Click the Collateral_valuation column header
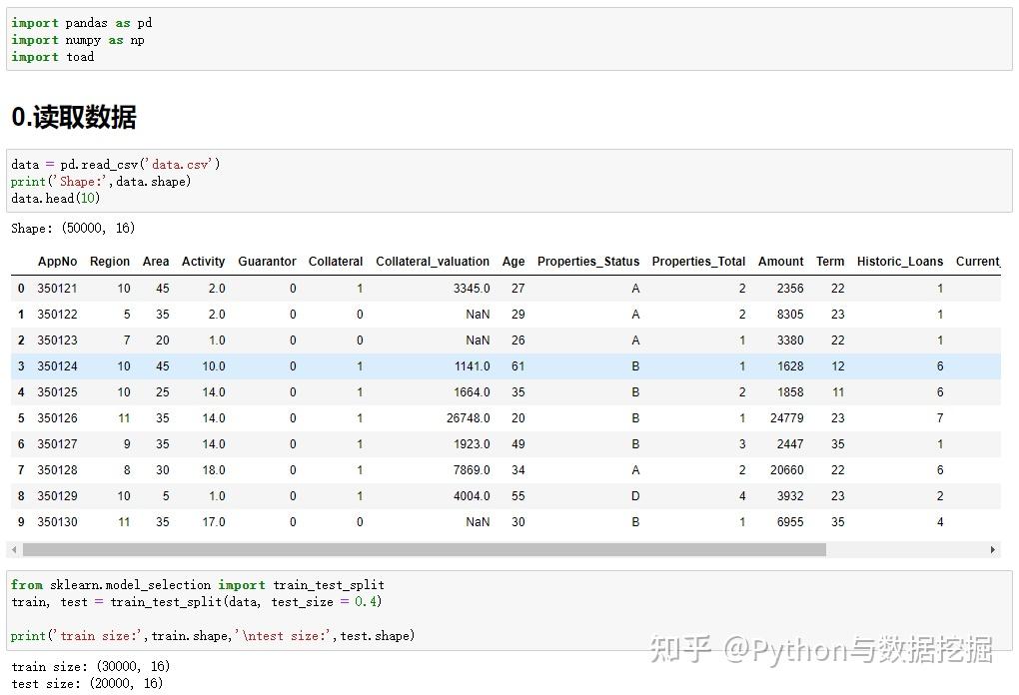 pos(433,261)
